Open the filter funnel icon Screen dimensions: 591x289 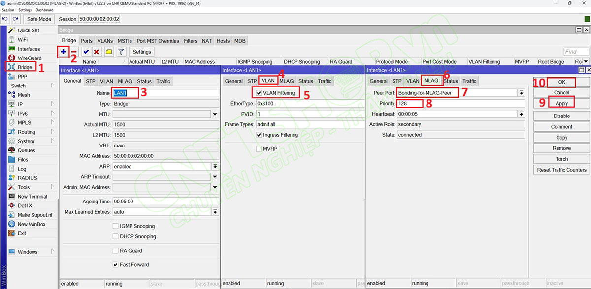(121, 52)
